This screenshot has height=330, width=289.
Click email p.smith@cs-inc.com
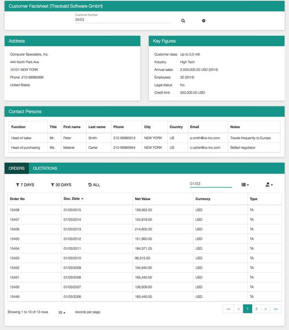tap(205, 138)
